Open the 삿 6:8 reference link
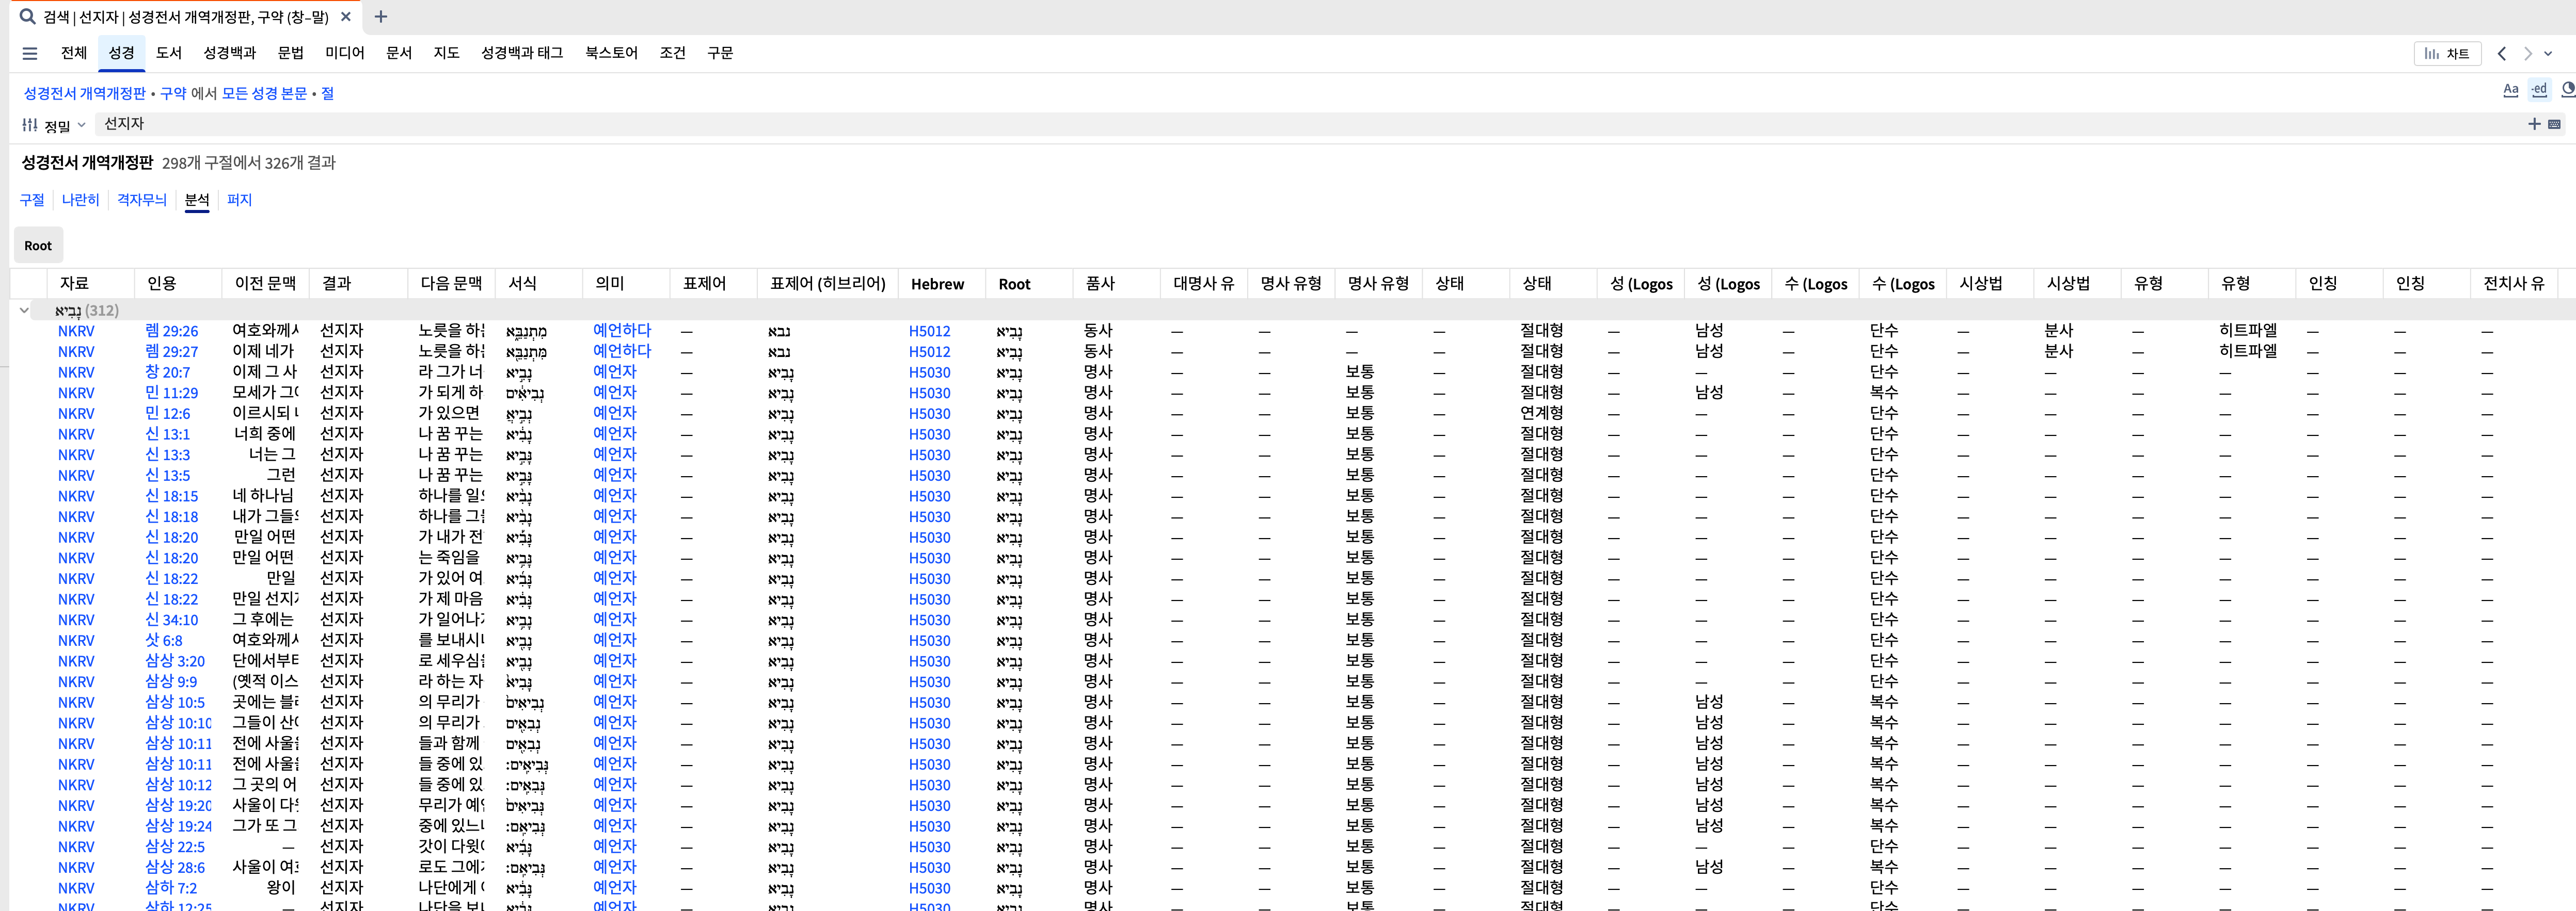This screenshot has height=911, width=2576. tap(164, 640)
